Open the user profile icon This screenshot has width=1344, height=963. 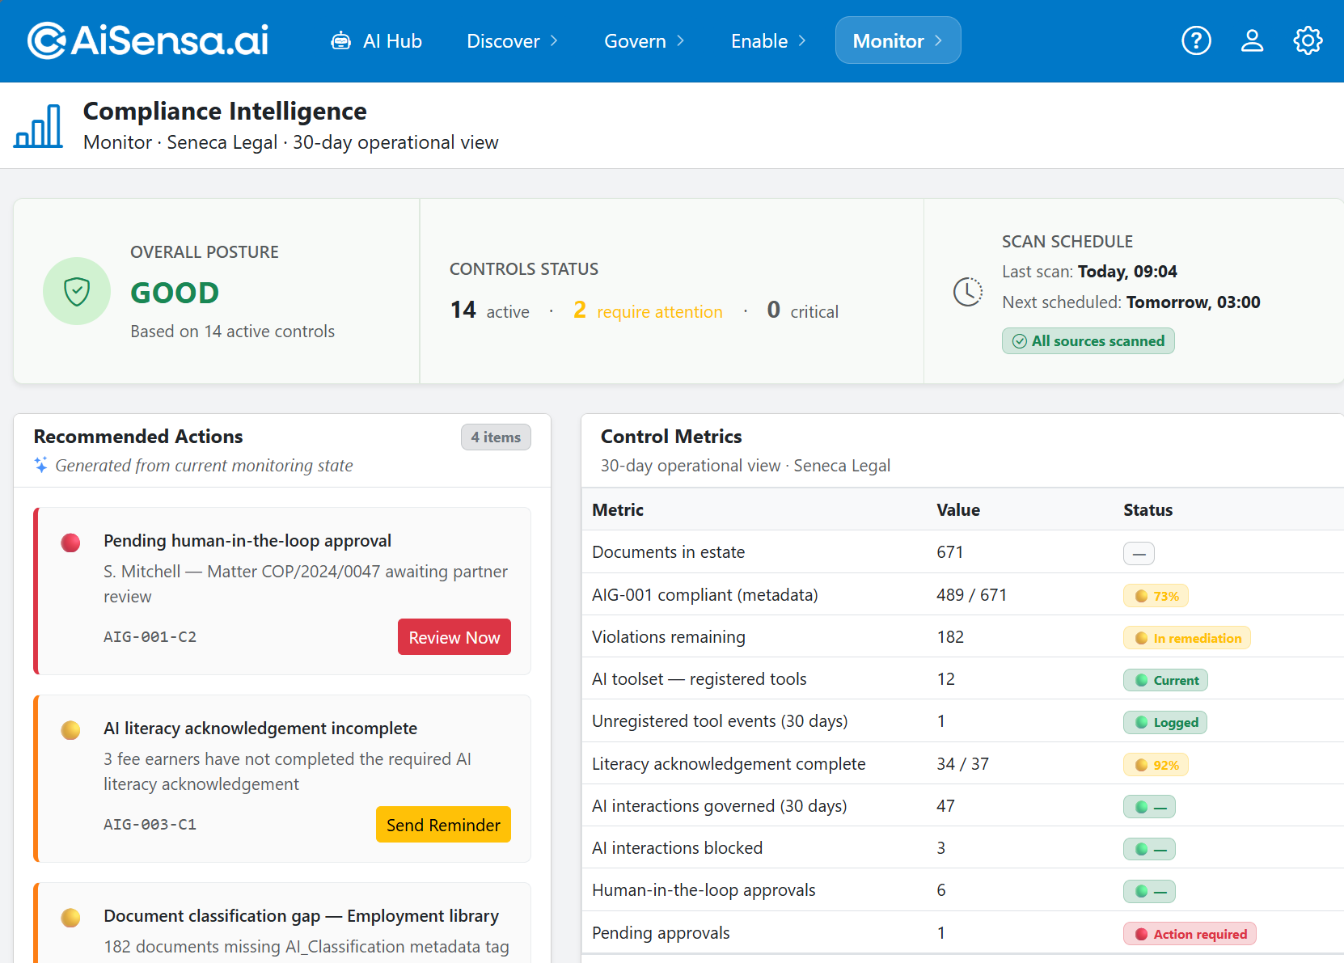(1252, 40)
